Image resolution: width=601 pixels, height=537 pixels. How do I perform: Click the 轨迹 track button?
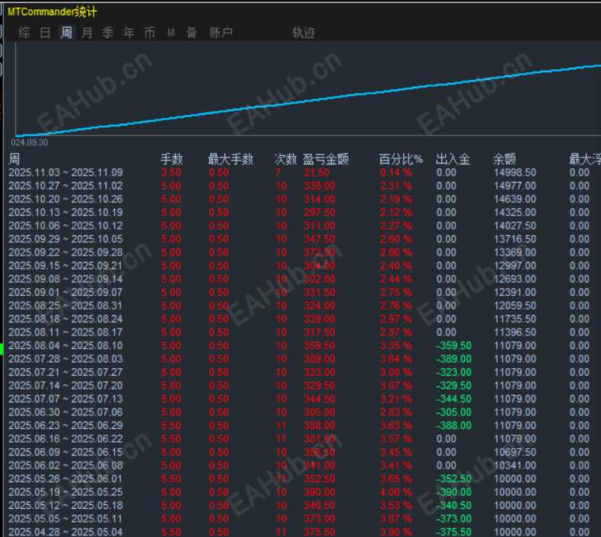pos(304,33)
